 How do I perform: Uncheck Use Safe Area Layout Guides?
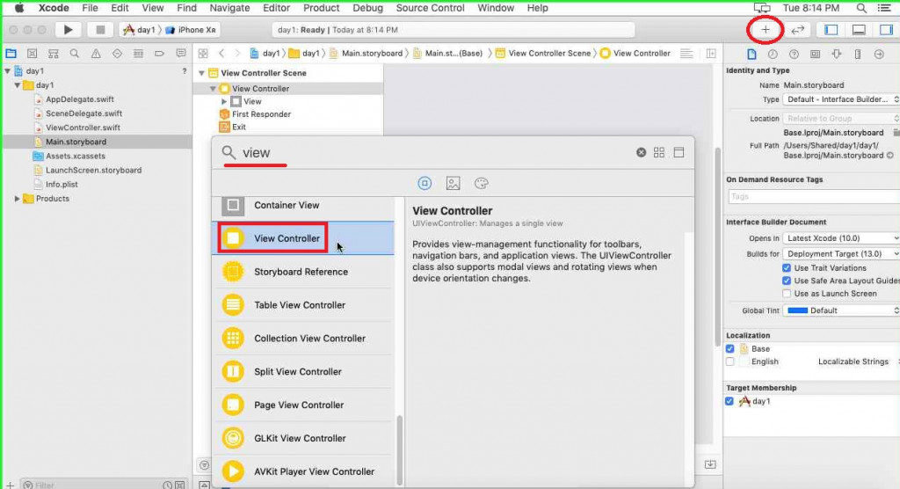click(787, 281)
